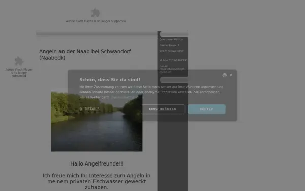Click the left sidebar Flash Player placeholder icon
Screen dimensions: 305x191
coord(19,61)
